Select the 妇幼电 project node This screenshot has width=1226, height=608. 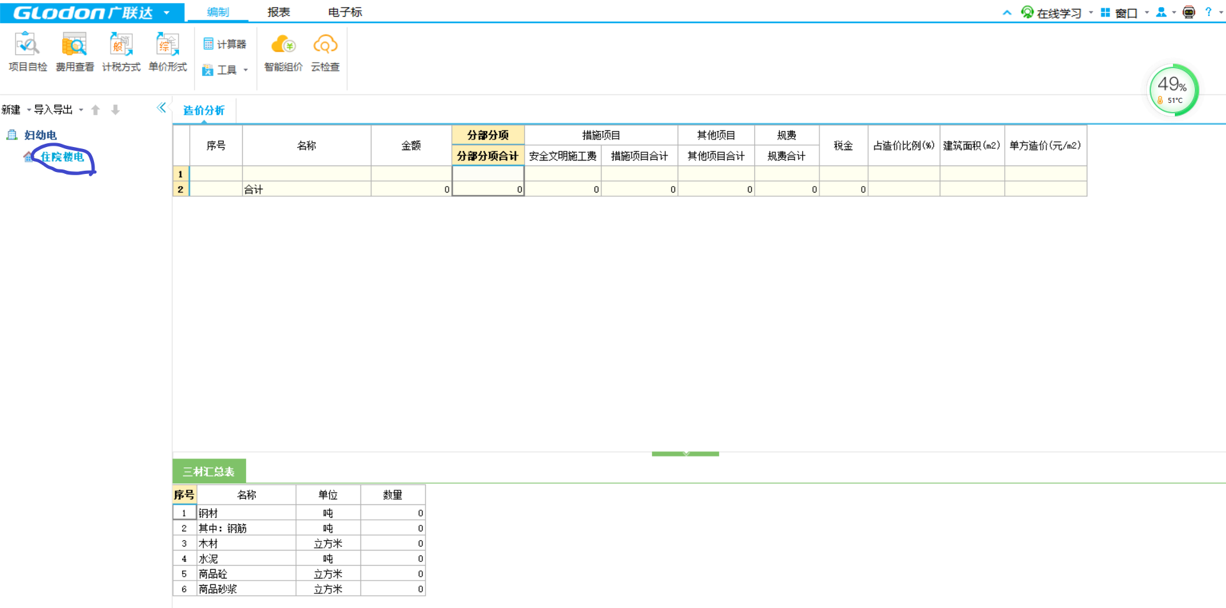pos(40,135)
